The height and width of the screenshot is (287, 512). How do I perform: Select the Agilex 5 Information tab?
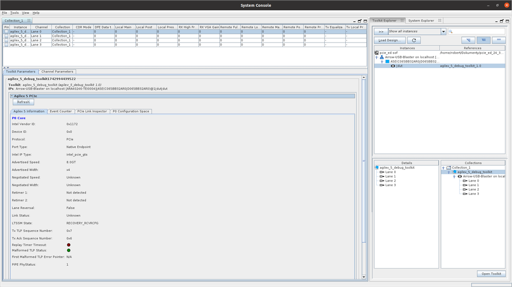click(29, 112)
